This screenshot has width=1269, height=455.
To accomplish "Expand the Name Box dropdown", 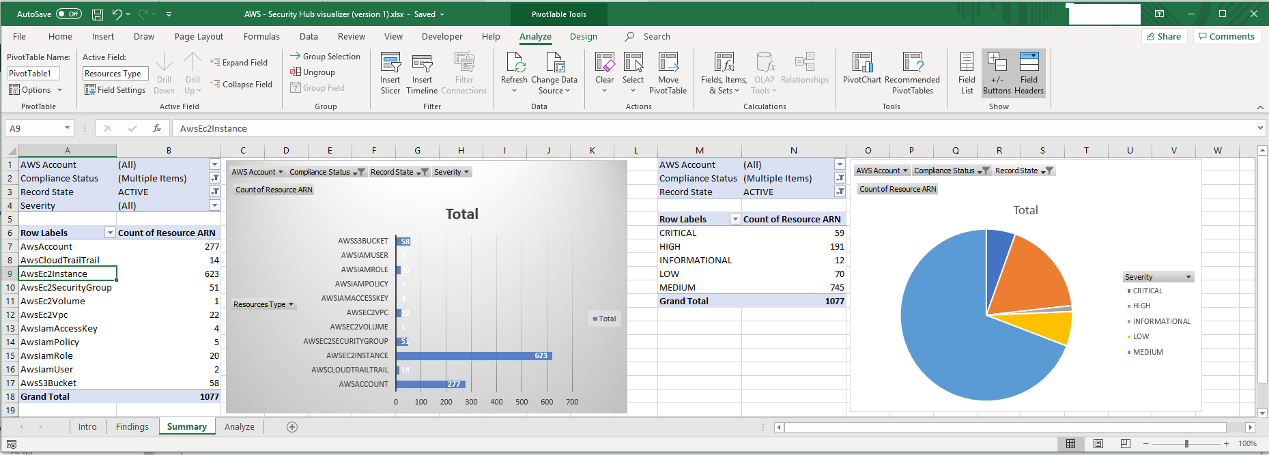I will click(67, 128).
